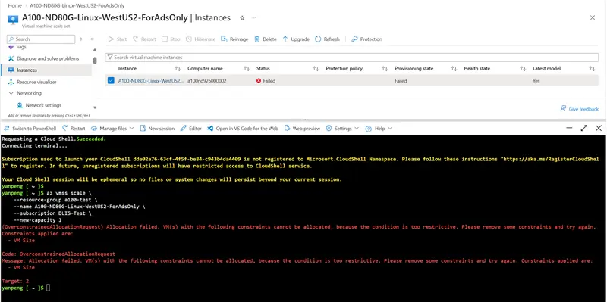Open the Cloud Shell Settings dropdown
Viewport: 607px width, 302px height.
click(342, 128)
